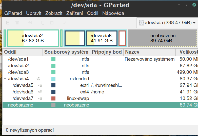Click the Paste partition toolbar icon

pyautogui.click(x=52, y=23)
